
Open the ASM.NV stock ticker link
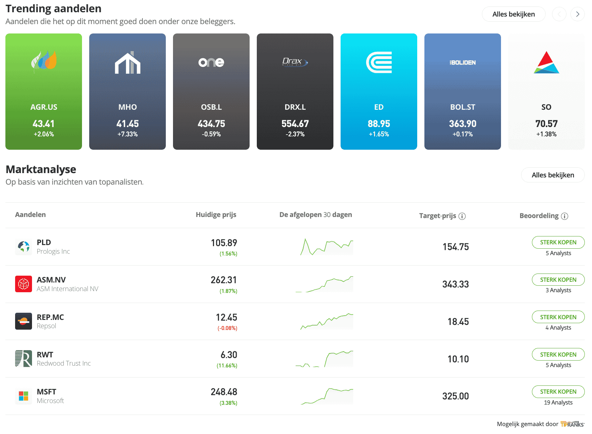click(x=51, y=280)
